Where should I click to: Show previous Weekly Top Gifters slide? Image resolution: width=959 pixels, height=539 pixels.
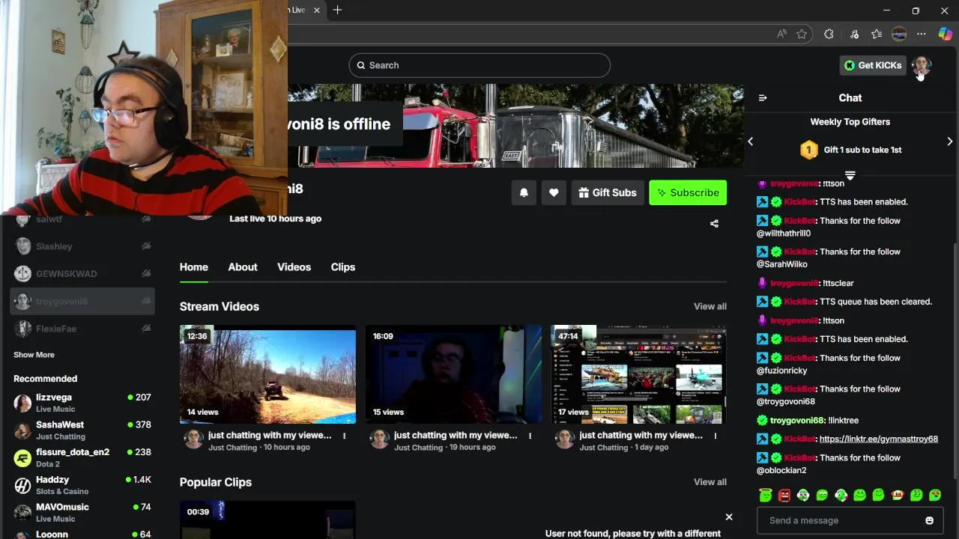(x=750, y=141)
